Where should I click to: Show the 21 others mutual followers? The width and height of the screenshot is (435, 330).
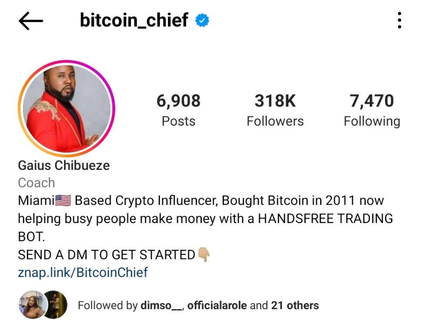[x=295, y=305]
